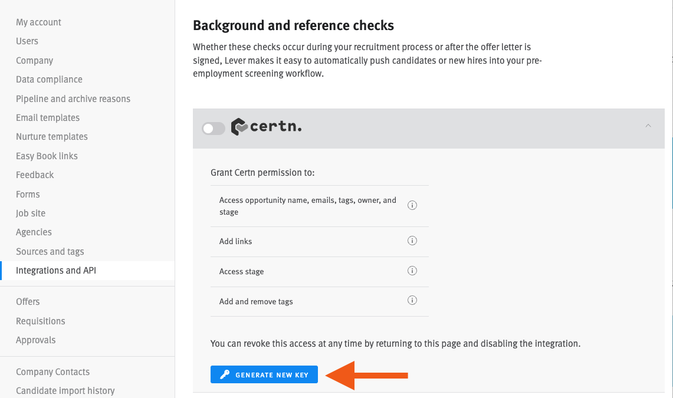Open Easy Book links
Viewport: 673px width, 398px height.
(x=47, y=156)
